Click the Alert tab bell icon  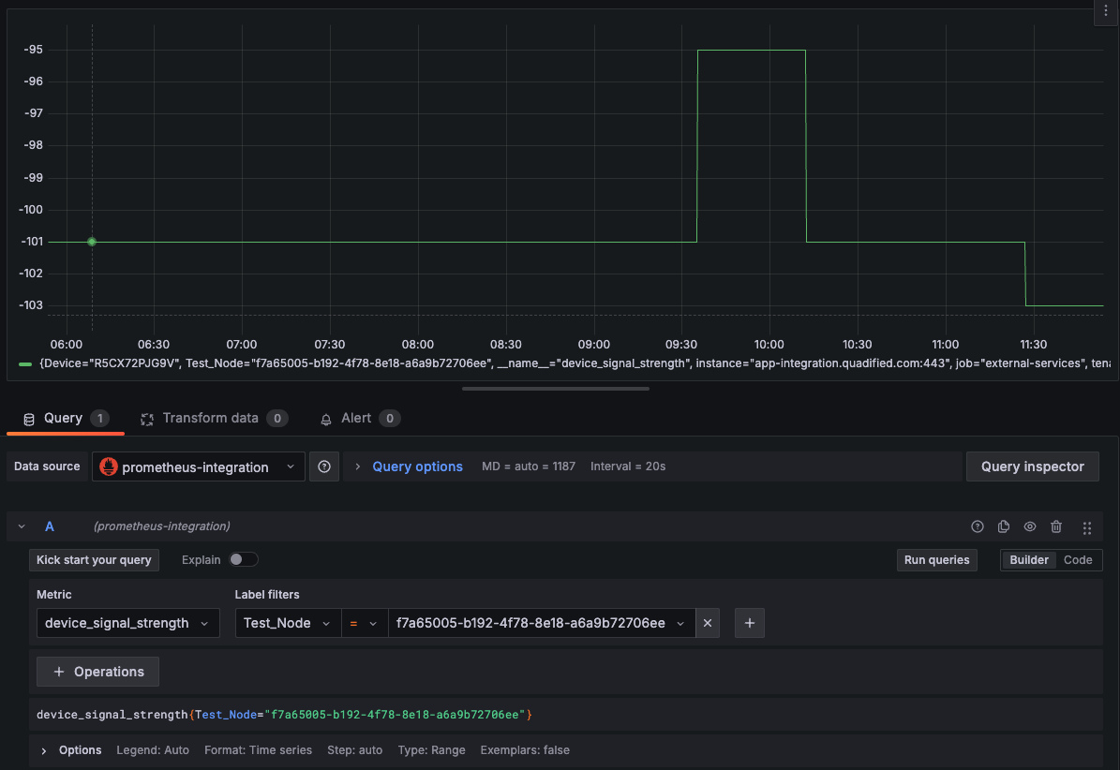tap(326, 419)
